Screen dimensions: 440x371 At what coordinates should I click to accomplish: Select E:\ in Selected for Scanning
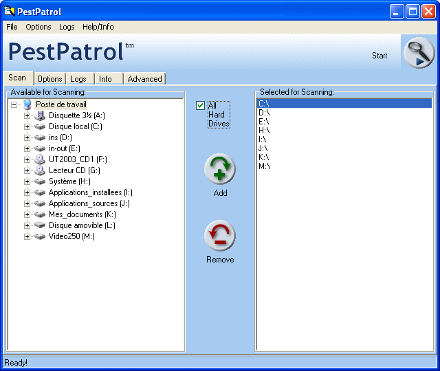click(x=344, y=122)
